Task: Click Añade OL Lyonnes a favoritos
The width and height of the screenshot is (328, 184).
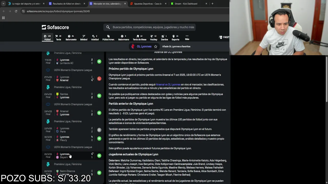Action: [176, 47]
